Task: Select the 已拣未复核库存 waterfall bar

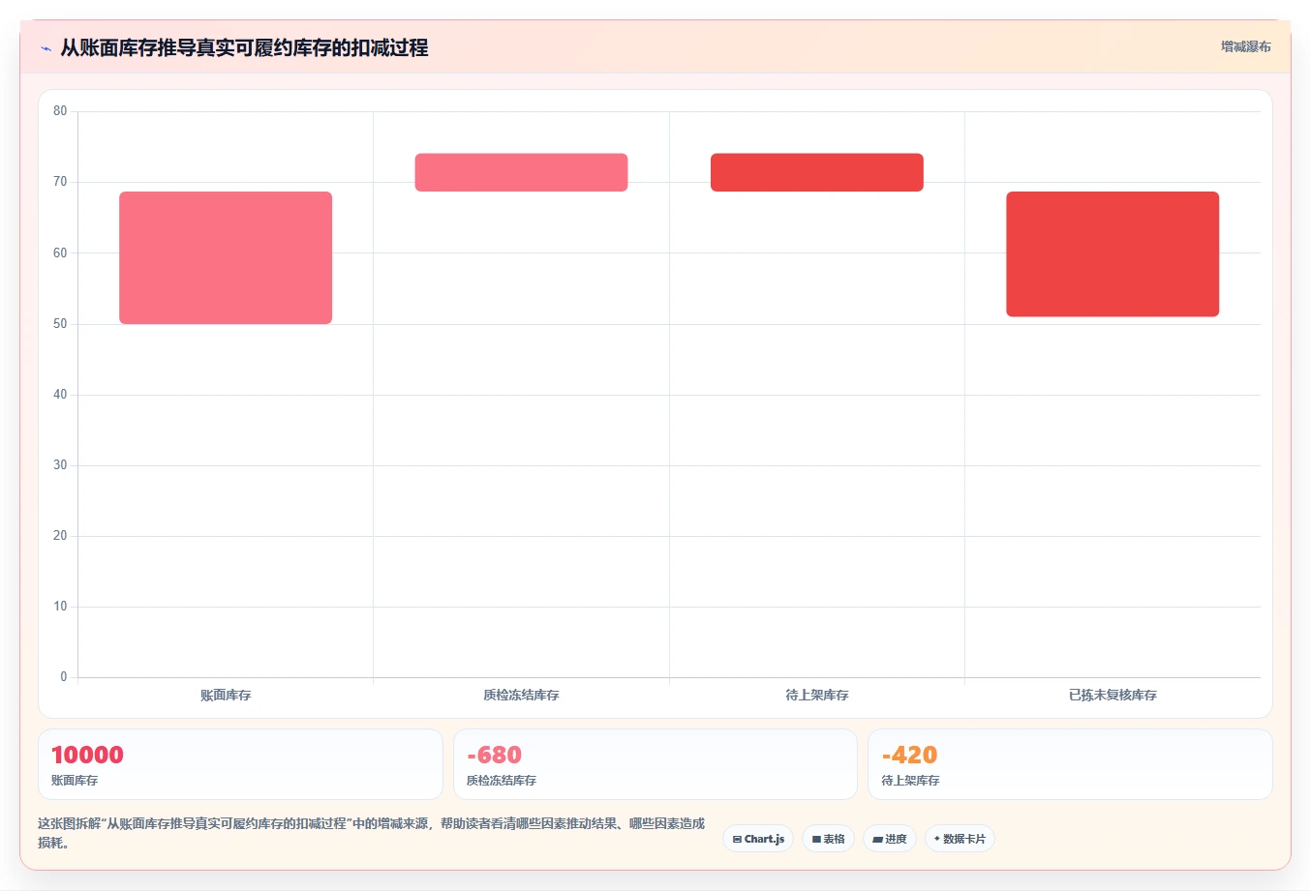Action: point(1113,254)
